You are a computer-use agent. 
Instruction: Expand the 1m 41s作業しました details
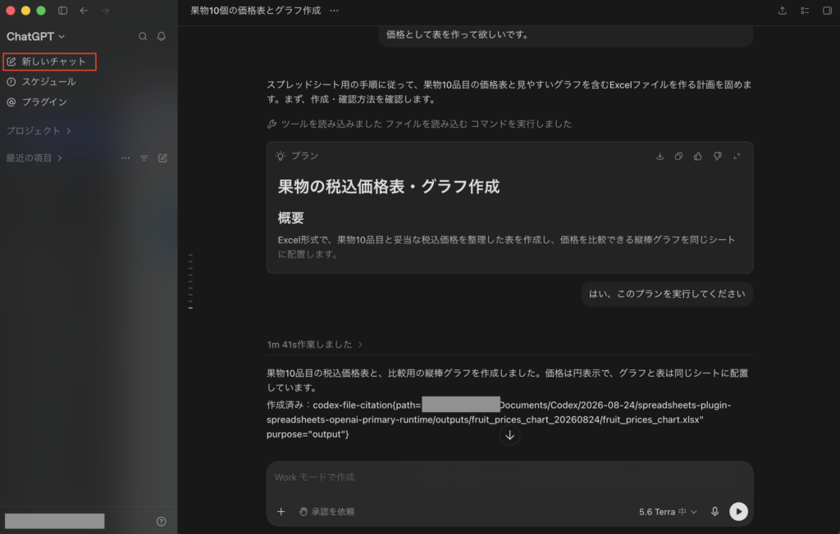point(315,345)
